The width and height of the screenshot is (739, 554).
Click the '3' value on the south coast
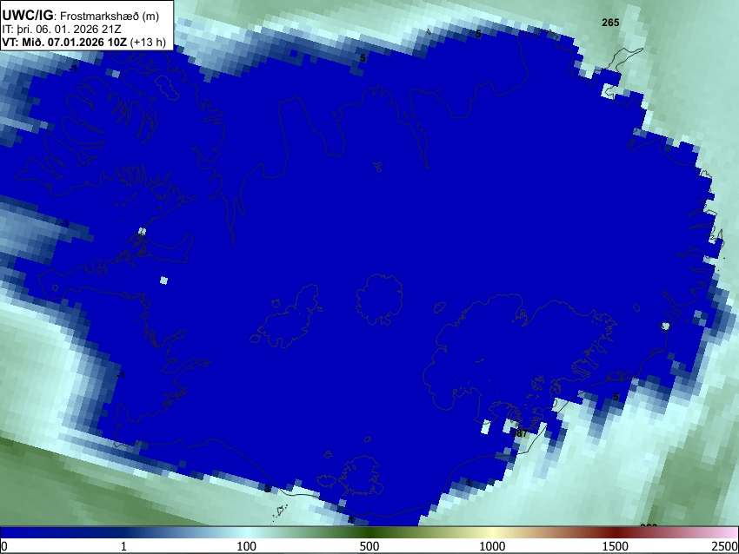(x=267, y=489)
